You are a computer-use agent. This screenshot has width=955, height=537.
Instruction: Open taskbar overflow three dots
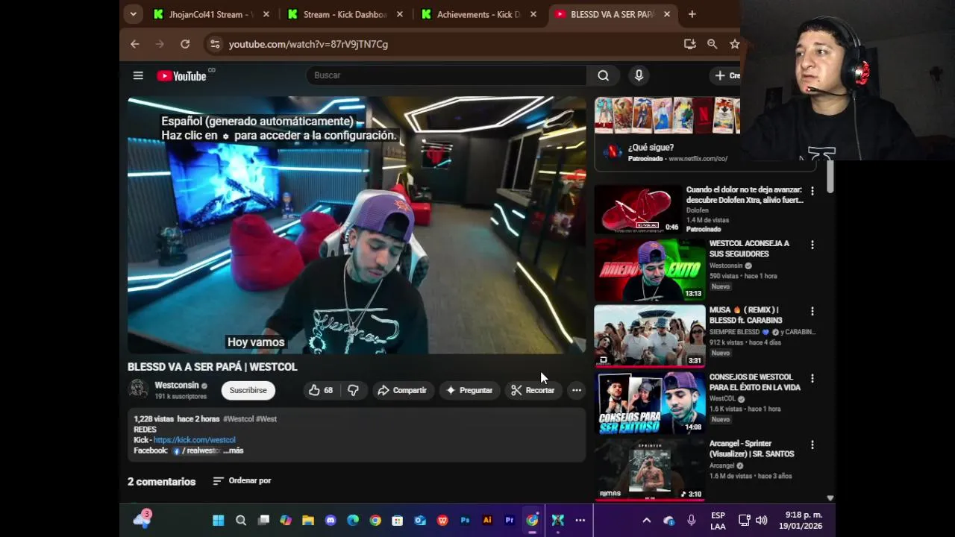[x=580, y=521]
